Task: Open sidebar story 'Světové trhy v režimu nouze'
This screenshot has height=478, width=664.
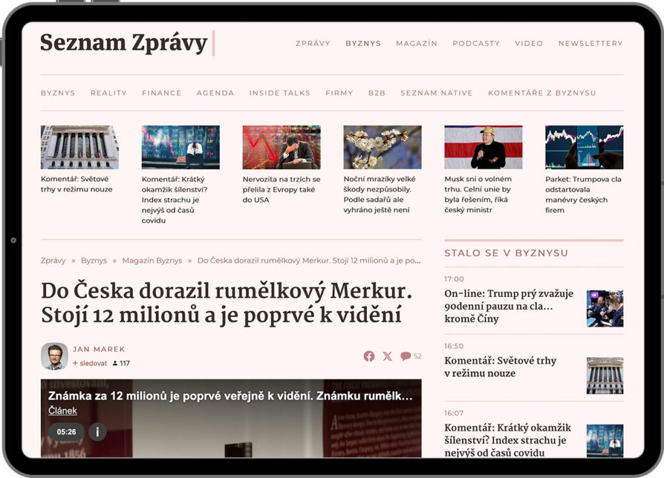Action: pos(500,366)
